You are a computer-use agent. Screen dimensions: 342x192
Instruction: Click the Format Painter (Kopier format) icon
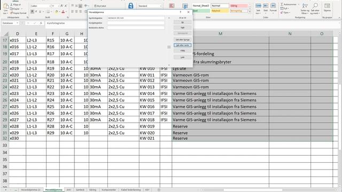(x=11, y=13)
